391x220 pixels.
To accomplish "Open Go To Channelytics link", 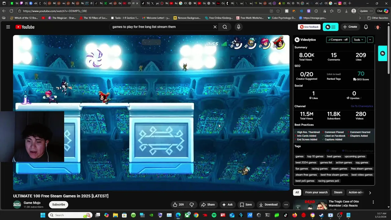I will coord(362,106).
